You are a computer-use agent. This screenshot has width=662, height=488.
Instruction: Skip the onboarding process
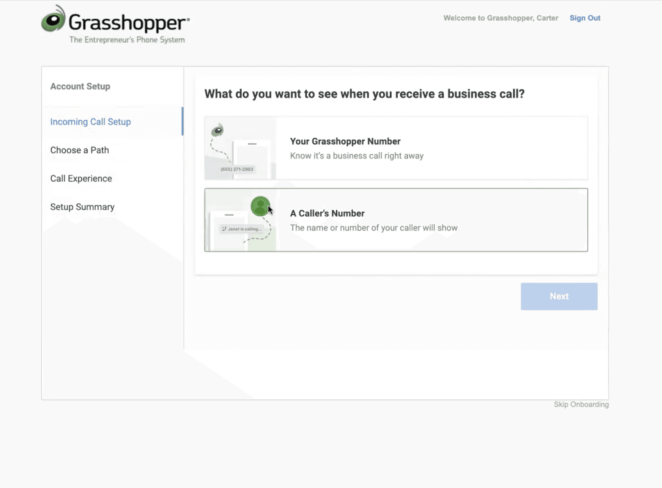581,404
